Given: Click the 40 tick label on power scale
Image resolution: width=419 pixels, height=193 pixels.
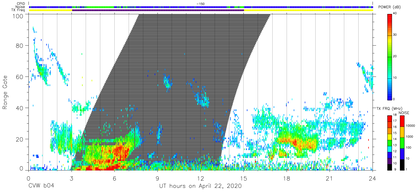Looking at the screenshot, I should point(395,14).
